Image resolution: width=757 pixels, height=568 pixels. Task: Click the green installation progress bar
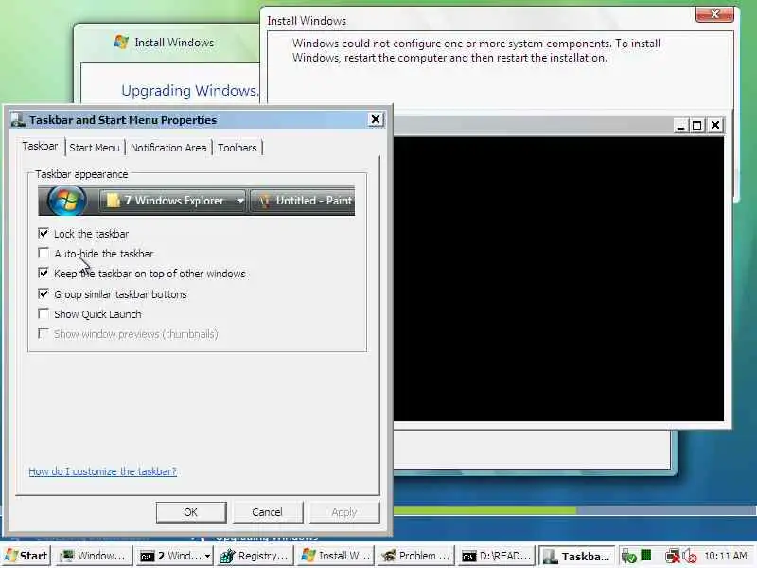[x=484, y=510]
